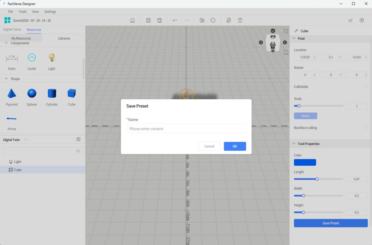Click the trash delete icon in toolbar
This screenshot has height=245, width=372.
click(x=240, y=20)
